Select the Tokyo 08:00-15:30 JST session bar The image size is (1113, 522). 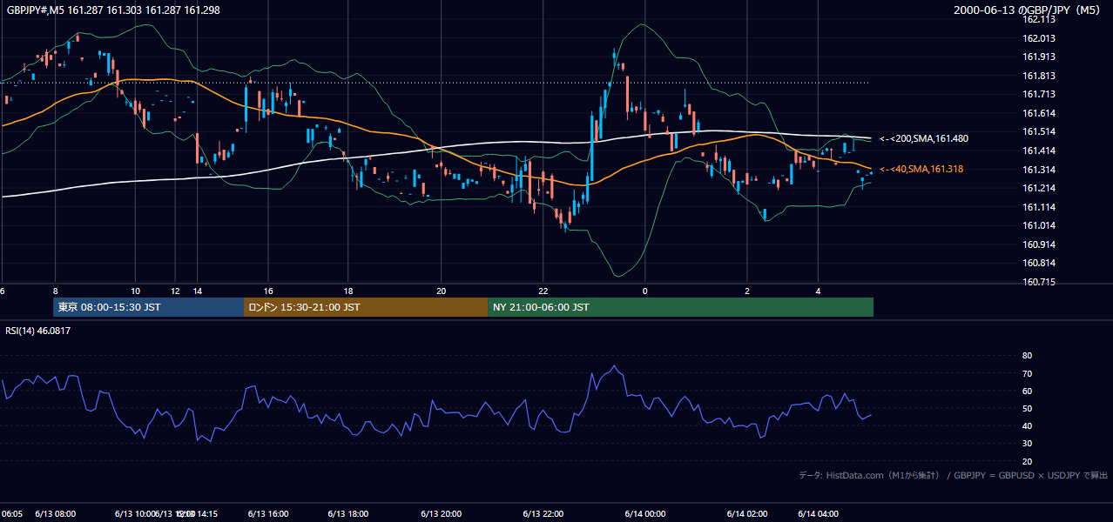[148, 307]
